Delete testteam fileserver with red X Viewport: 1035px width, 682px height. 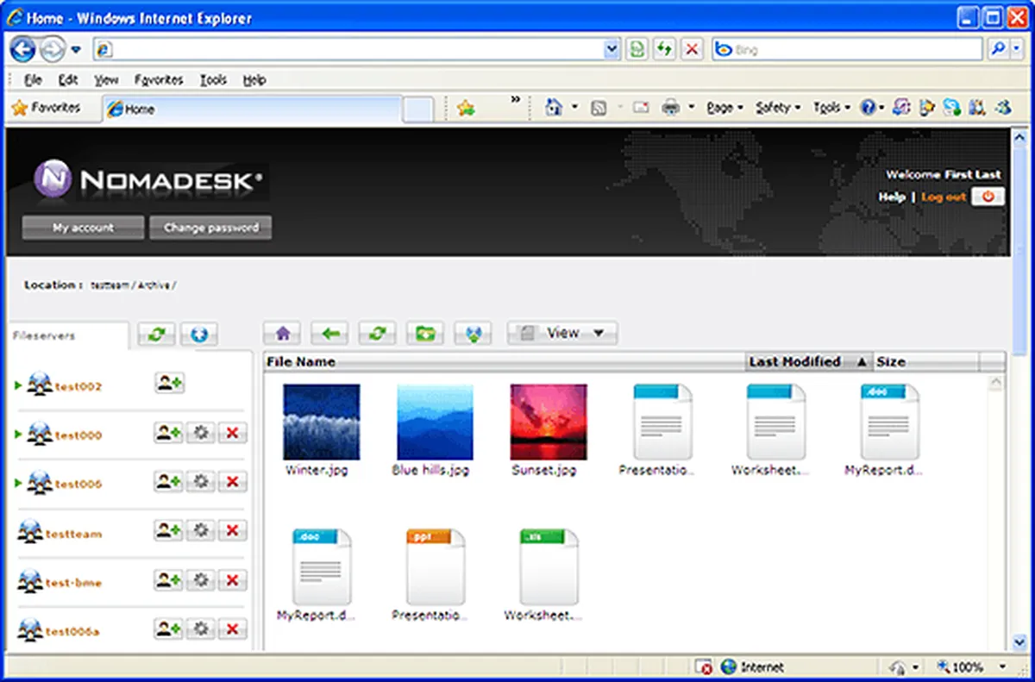click(x=232, y=531)
